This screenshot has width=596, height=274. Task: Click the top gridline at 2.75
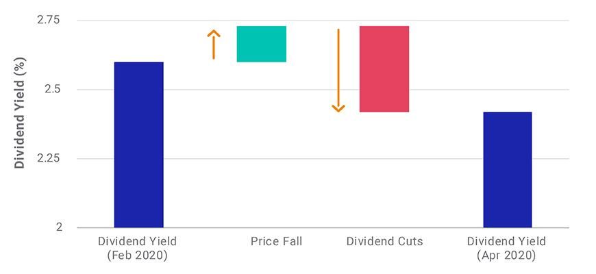[438, 20]
